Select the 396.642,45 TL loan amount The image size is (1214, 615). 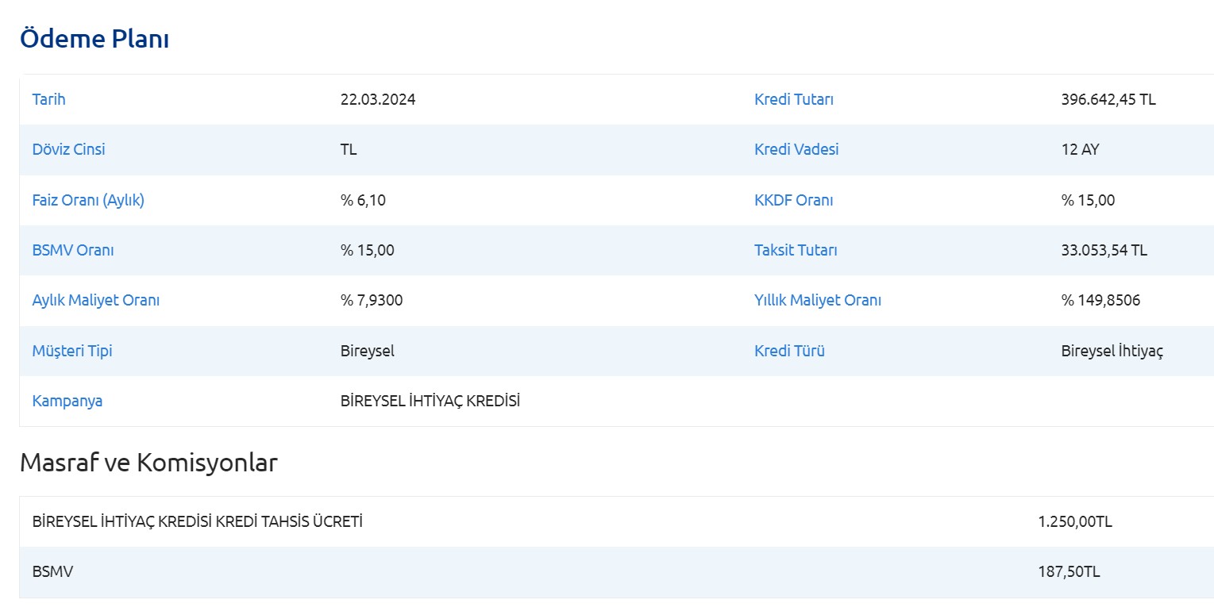(1108, 100)
